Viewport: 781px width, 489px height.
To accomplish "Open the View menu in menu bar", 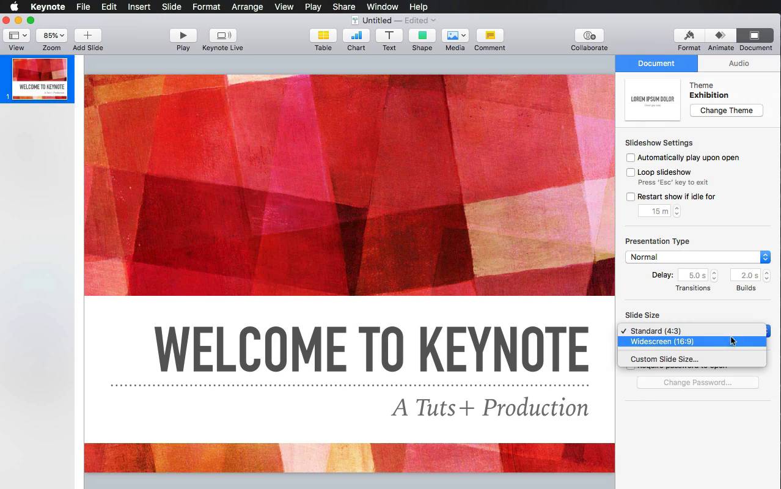I will (284, 7).
